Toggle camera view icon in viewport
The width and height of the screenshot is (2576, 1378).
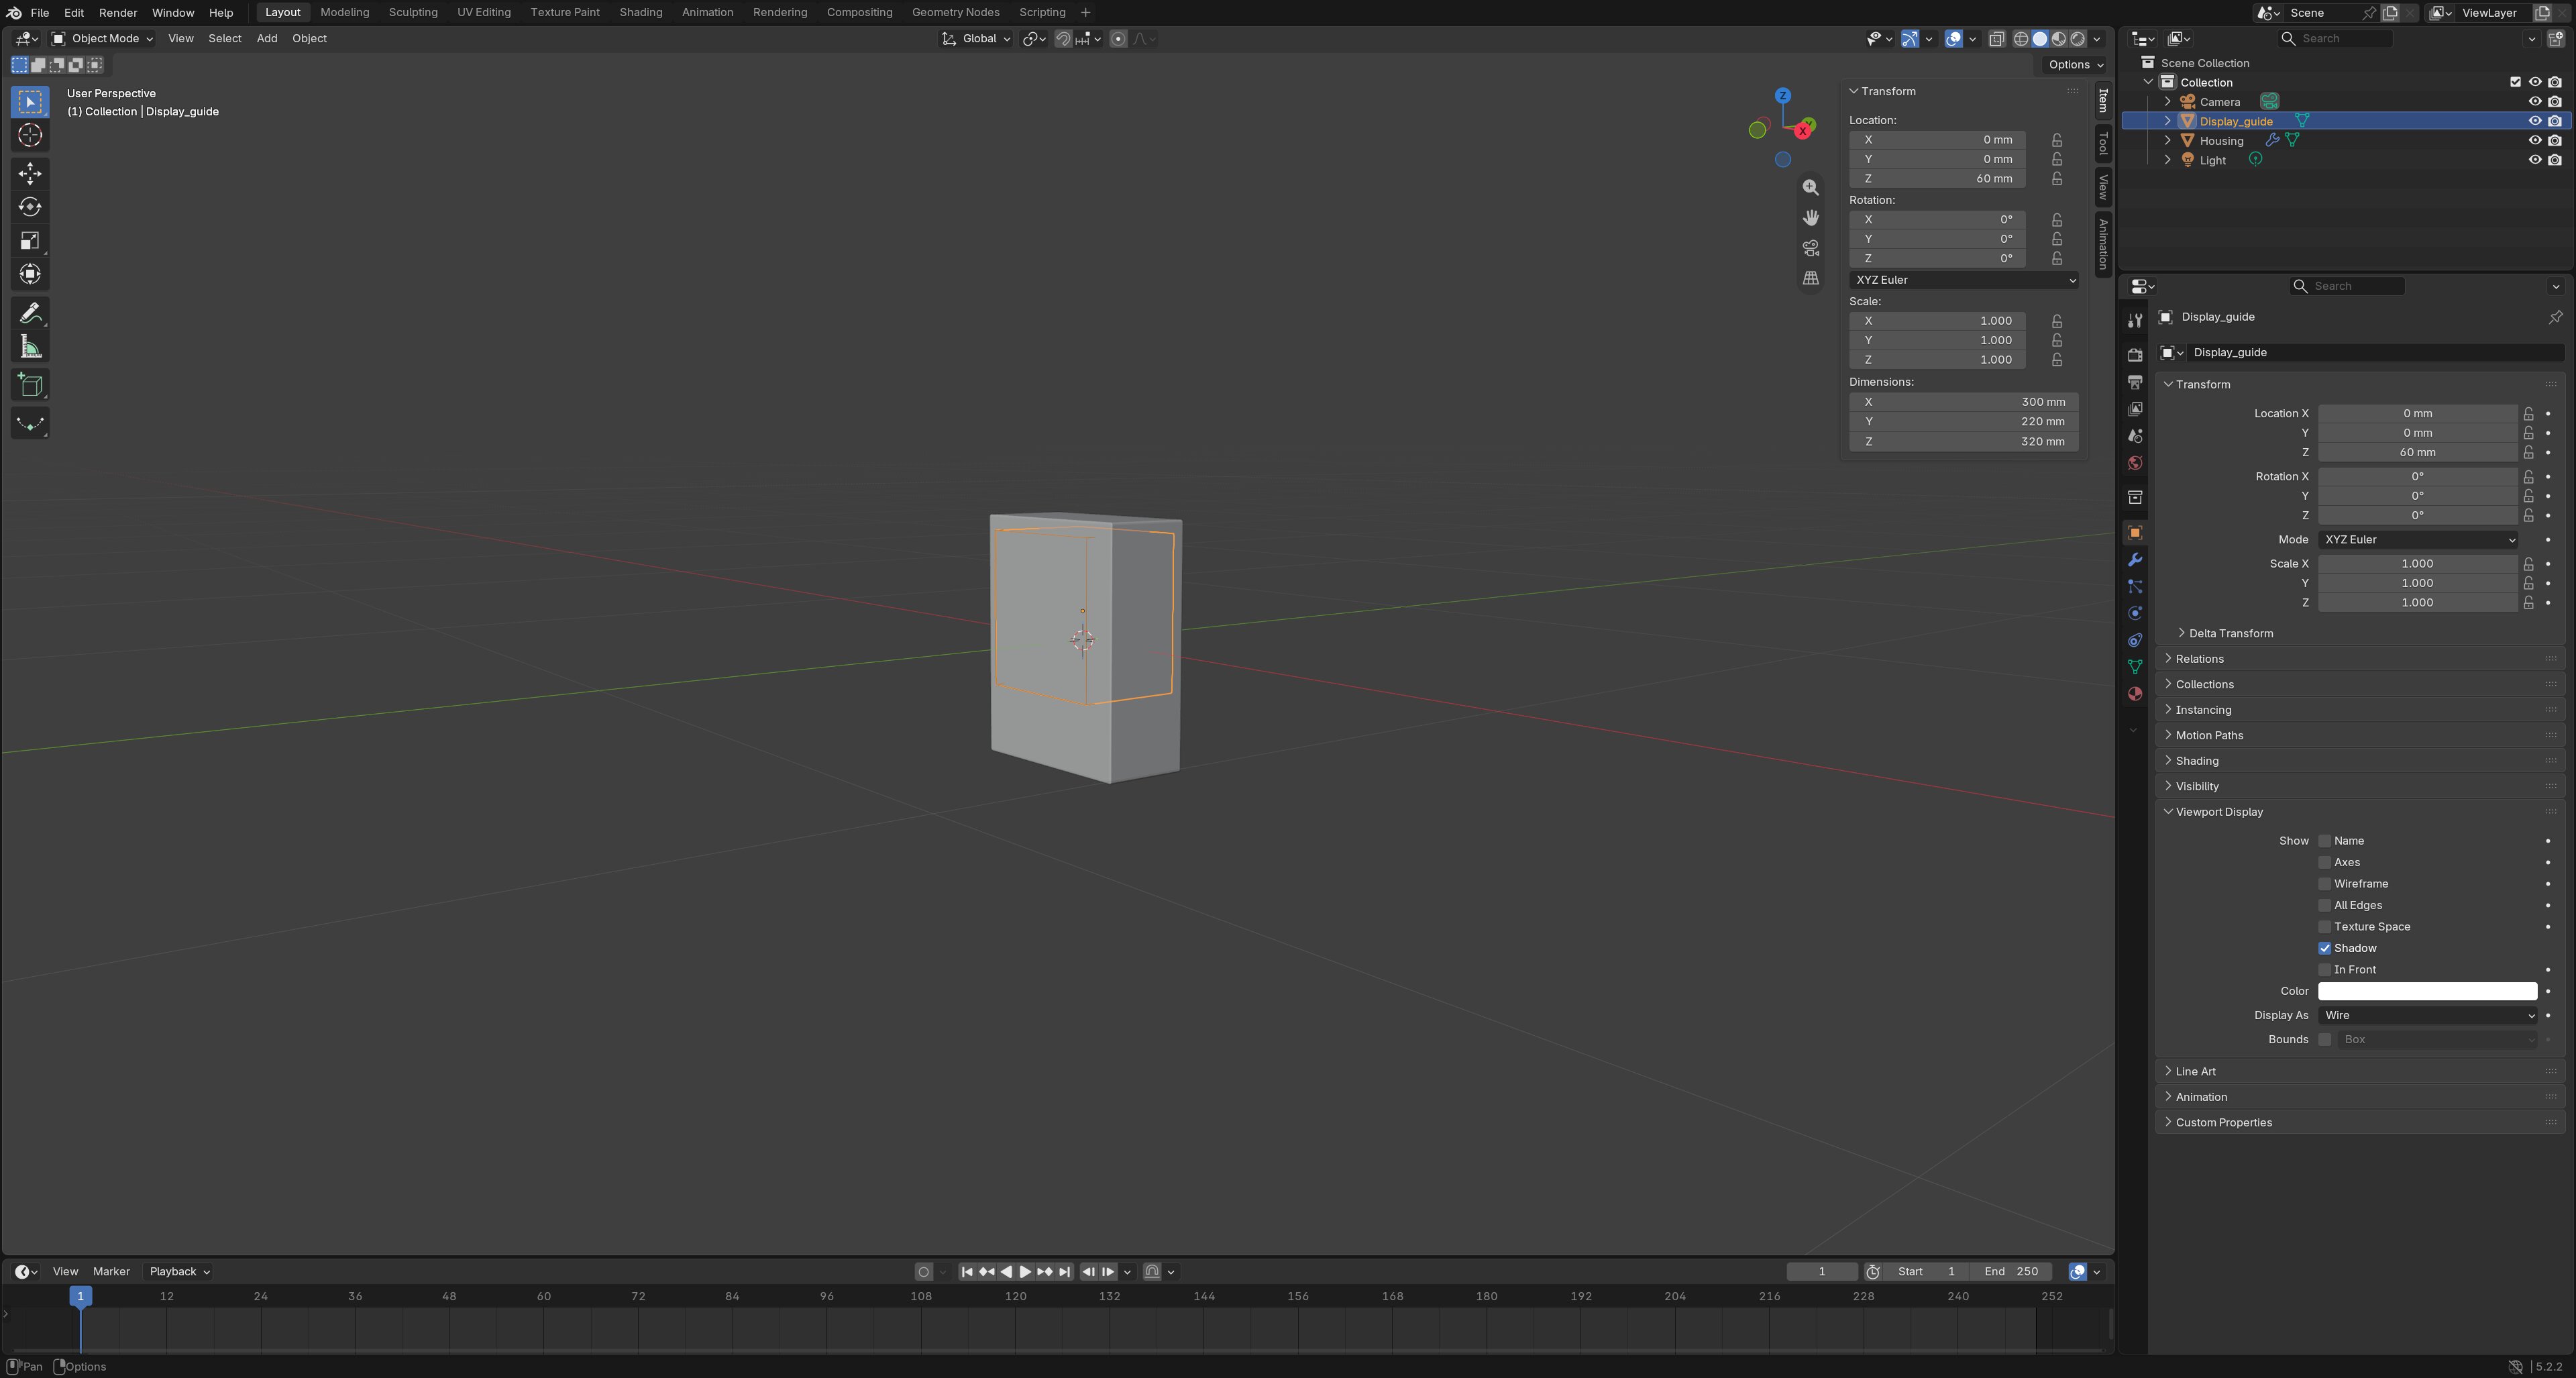click(x=1810, y=248)
